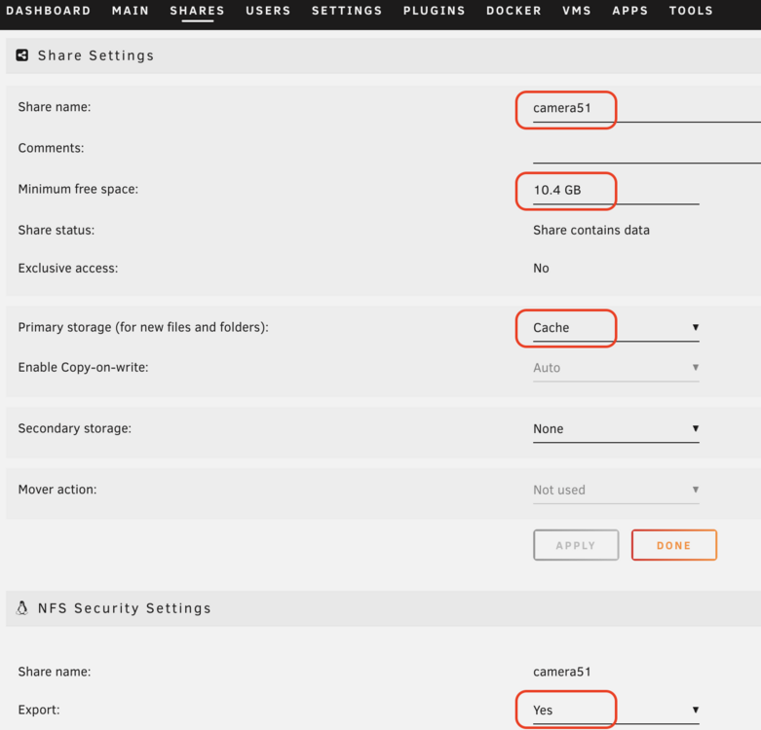Switch to the Docker tab
This screenshot has width=761, height=730.
514,11
